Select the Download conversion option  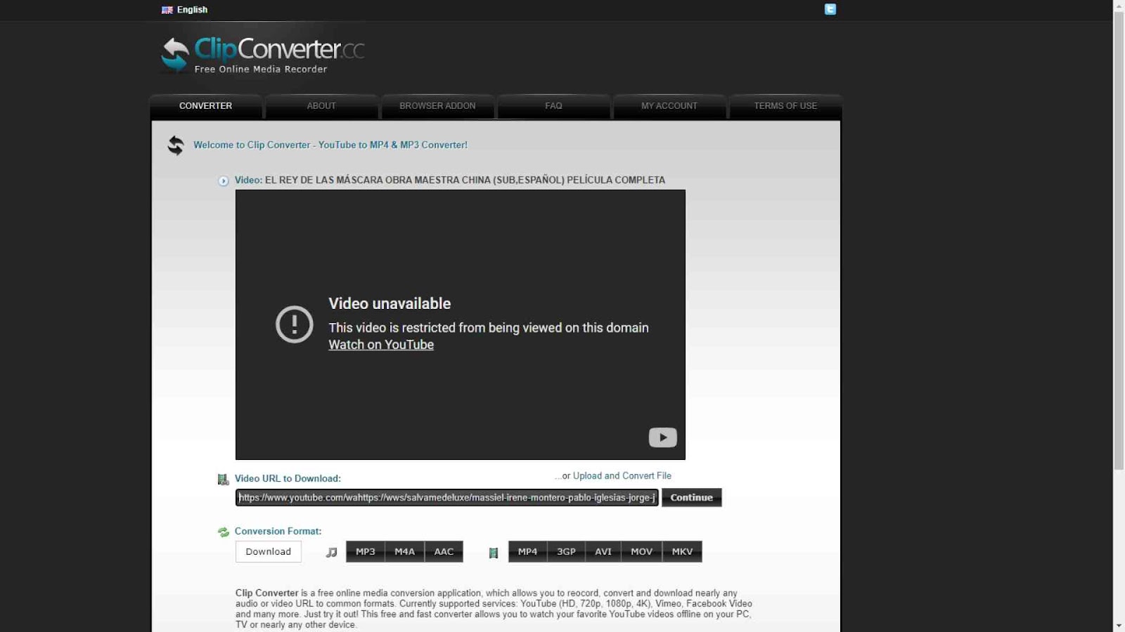click(x=269, y=552)
